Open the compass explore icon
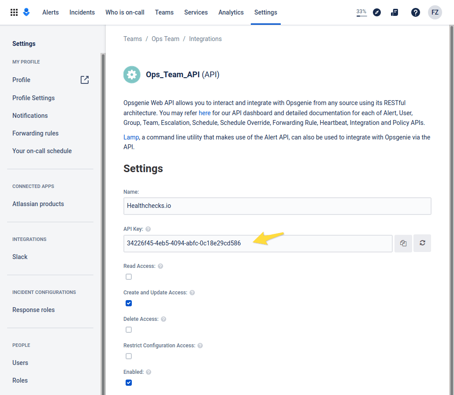Viewport: 454px width, 395px height. [376, 12]
